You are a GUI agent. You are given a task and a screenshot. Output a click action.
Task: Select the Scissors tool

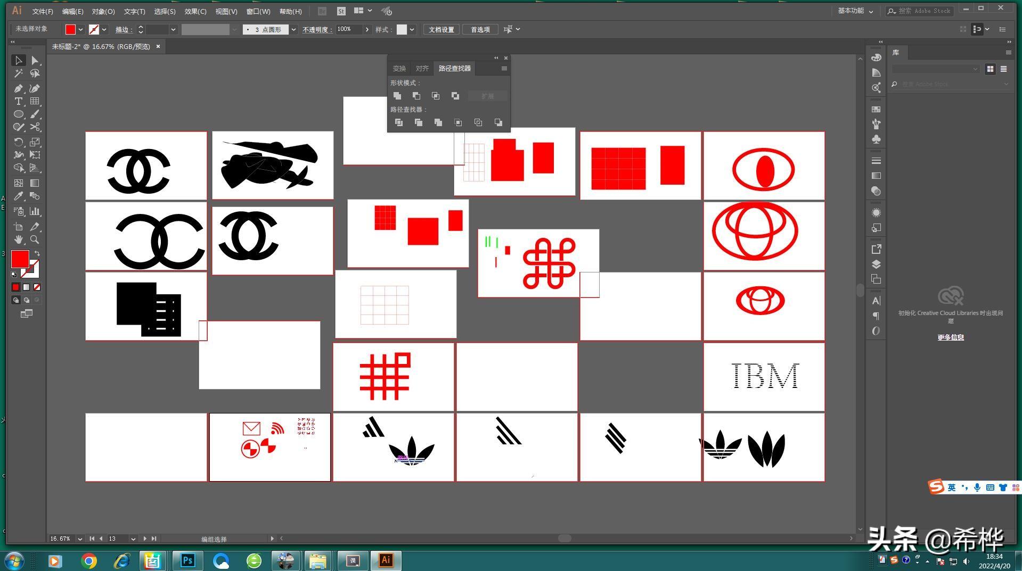pyautogui.click(x=35, y=127)
